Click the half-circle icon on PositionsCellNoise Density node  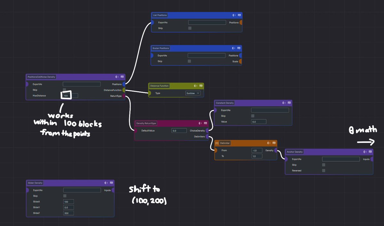117,77
